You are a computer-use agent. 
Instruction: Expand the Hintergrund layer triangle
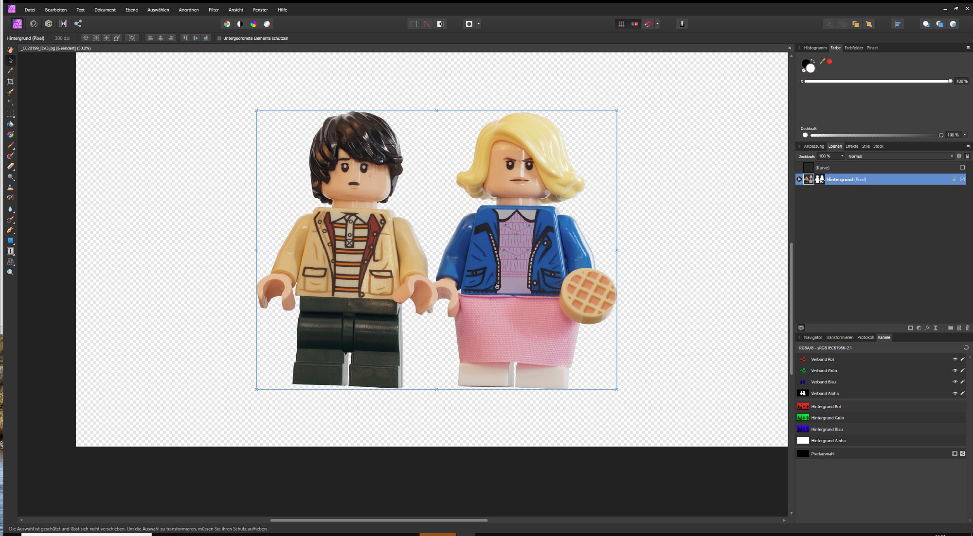coord(799,179)
